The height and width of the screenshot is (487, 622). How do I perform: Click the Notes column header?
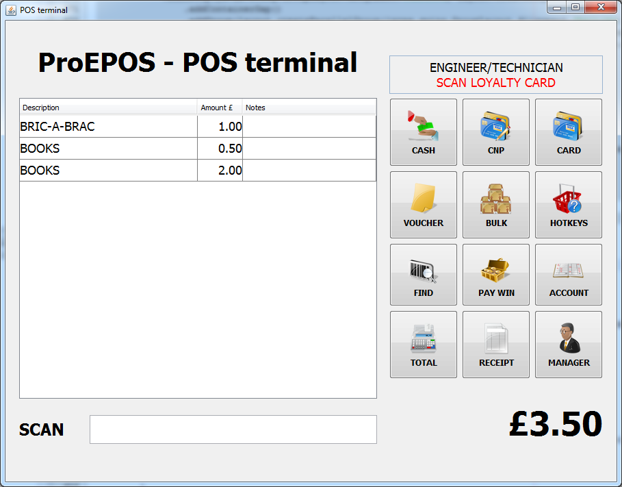tap(308, 108)
